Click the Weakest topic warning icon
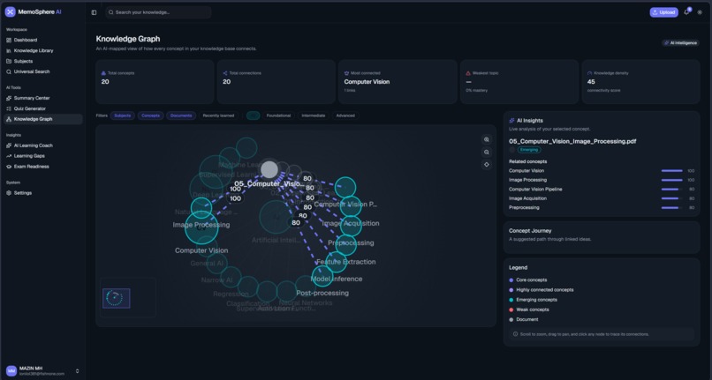This screenshot has width=712, height=380. [468, 73]
